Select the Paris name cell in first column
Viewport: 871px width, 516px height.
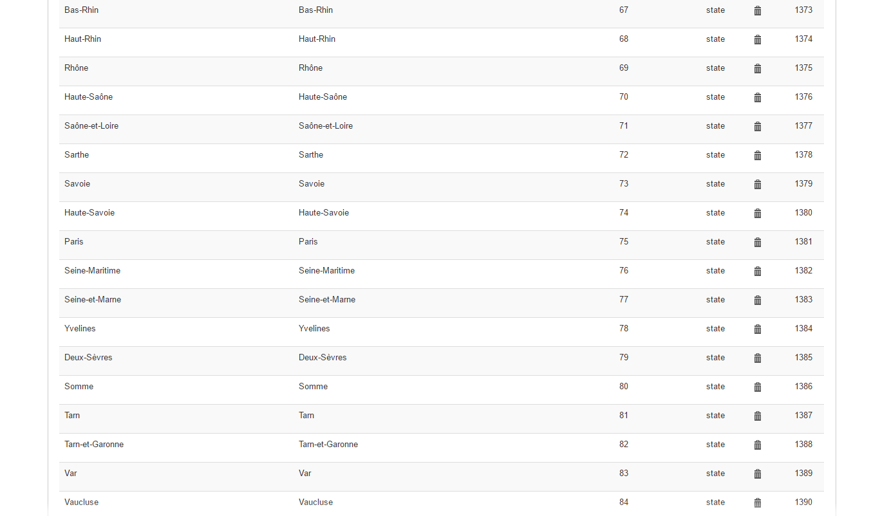(74, 242)
